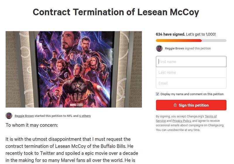Click the 634 have signed counter

coord(170,34)
